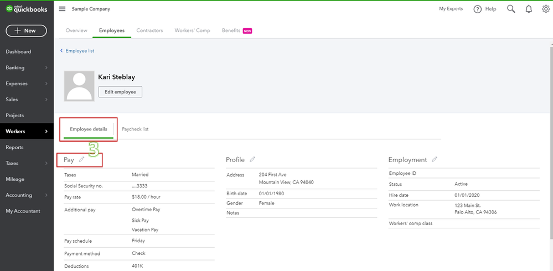Click the Married taxes value
The height and width of the screenshot is (271, 553).
click(140, 174)
